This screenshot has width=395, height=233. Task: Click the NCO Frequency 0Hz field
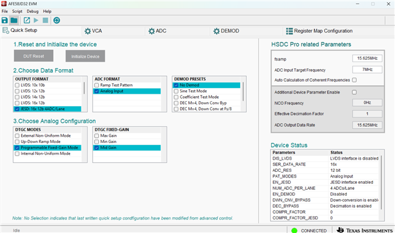click(367, 103)
